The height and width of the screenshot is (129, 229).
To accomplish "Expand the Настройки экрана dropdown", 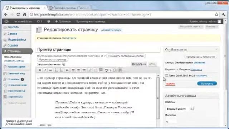I will (191, 27).
